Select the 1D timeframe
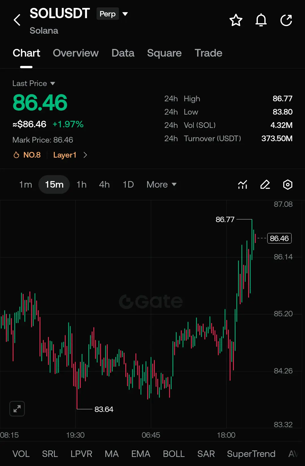This screenshot has height=466, width=305. (x=128, y=184)
